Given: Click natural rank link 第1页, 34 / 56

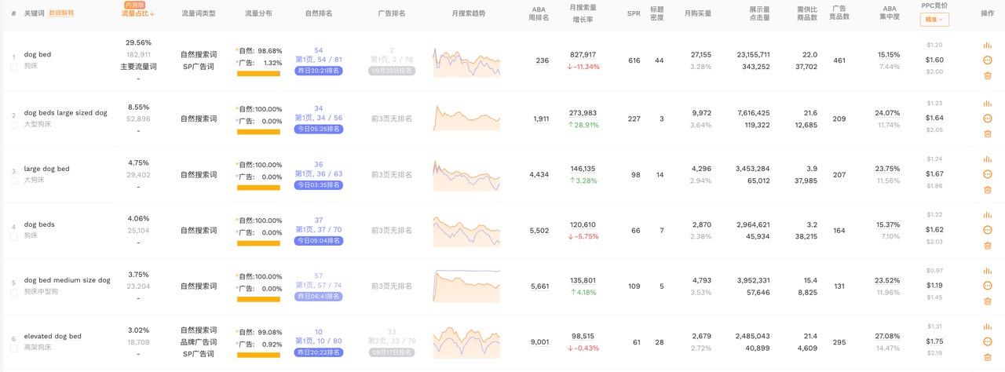Looking at the screenshot, I should (x=318, y=118).
